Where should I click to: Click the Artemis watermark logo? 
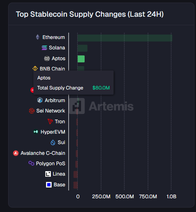click(101, 106)
